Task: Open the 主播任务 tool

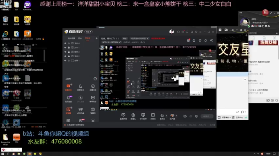Action: (x=93, y=87)
